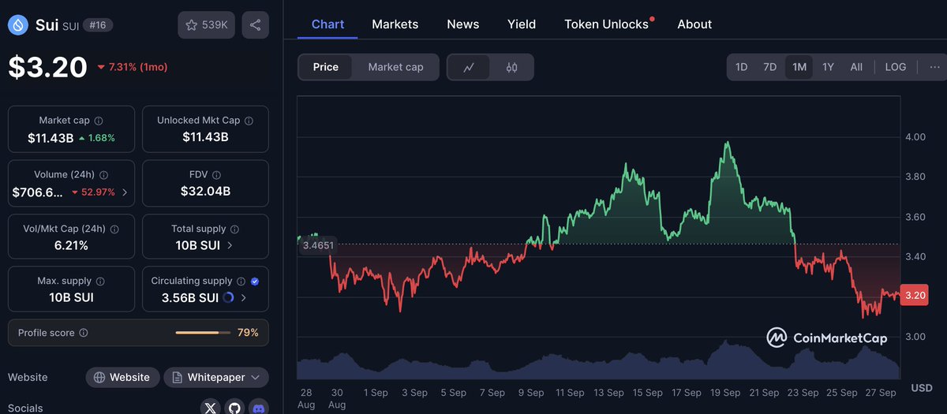Open Vol/Mkt Cap (24h) info icon
947x414 pixels.
coord(114,229)
